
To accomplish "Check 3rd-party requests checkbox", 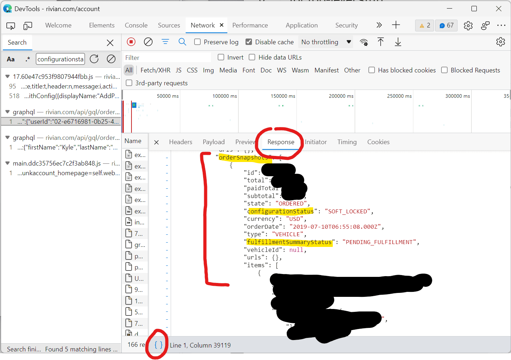I will pos(129,83).
